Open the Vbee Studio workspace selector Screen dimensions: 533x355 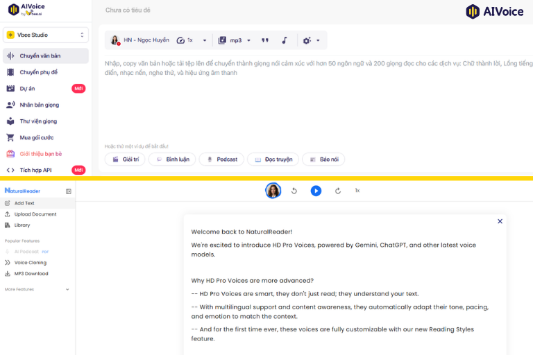tap(46, 35)
